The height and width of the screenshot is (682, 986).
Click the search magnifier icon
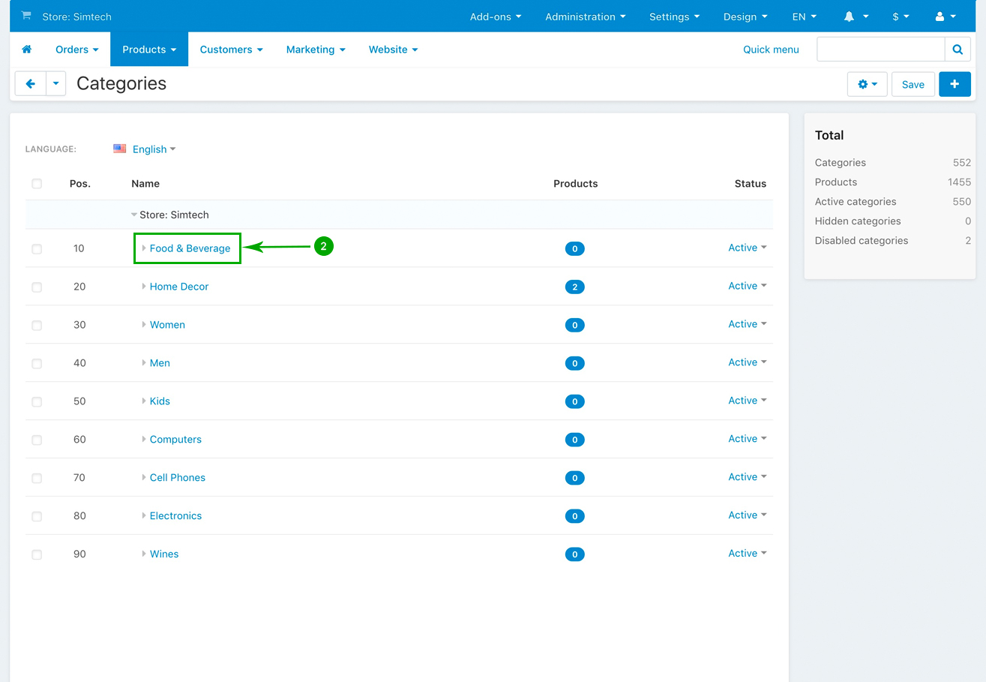pyautogui.click(x=958, y=50)
